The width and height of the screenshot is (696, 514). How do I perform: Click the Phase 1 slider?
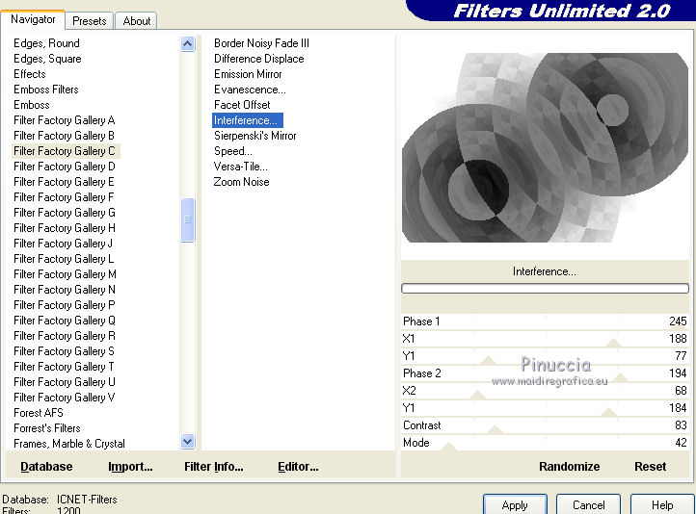pyautogui.click(x=545, y=321)
